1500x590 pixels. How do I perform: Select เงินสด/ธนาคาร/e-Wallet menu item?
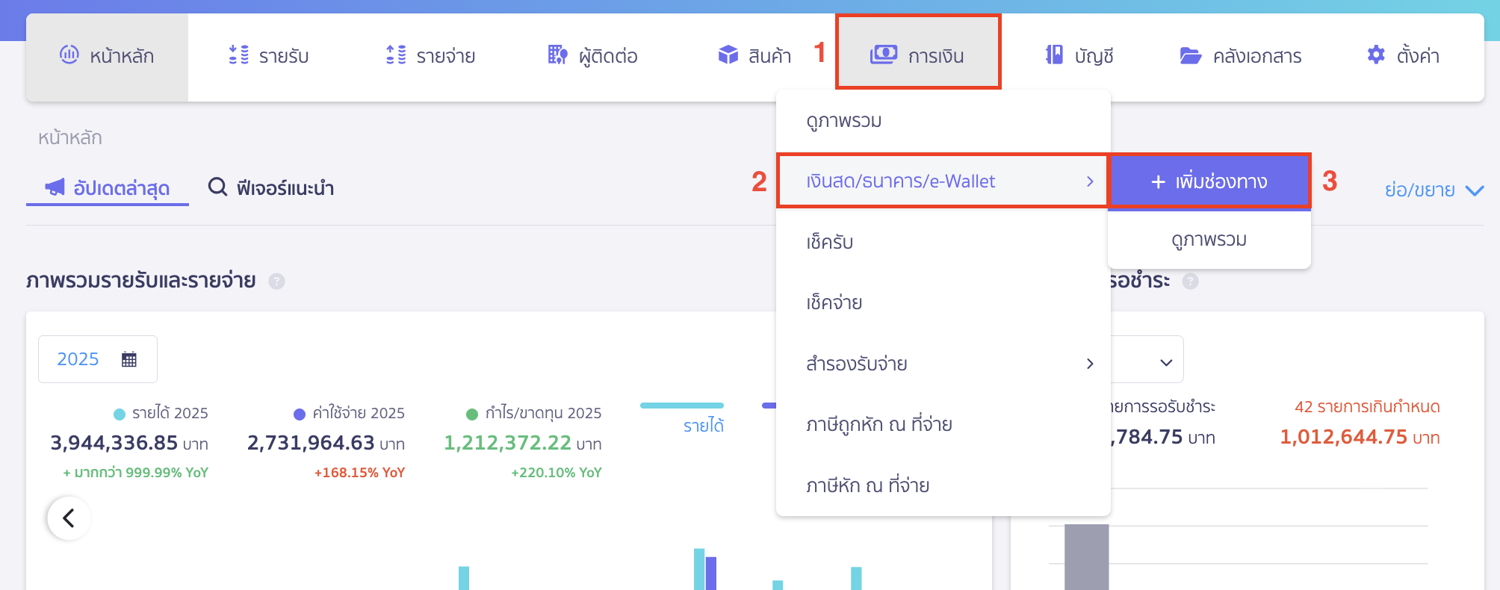click(x=943, y=181)
